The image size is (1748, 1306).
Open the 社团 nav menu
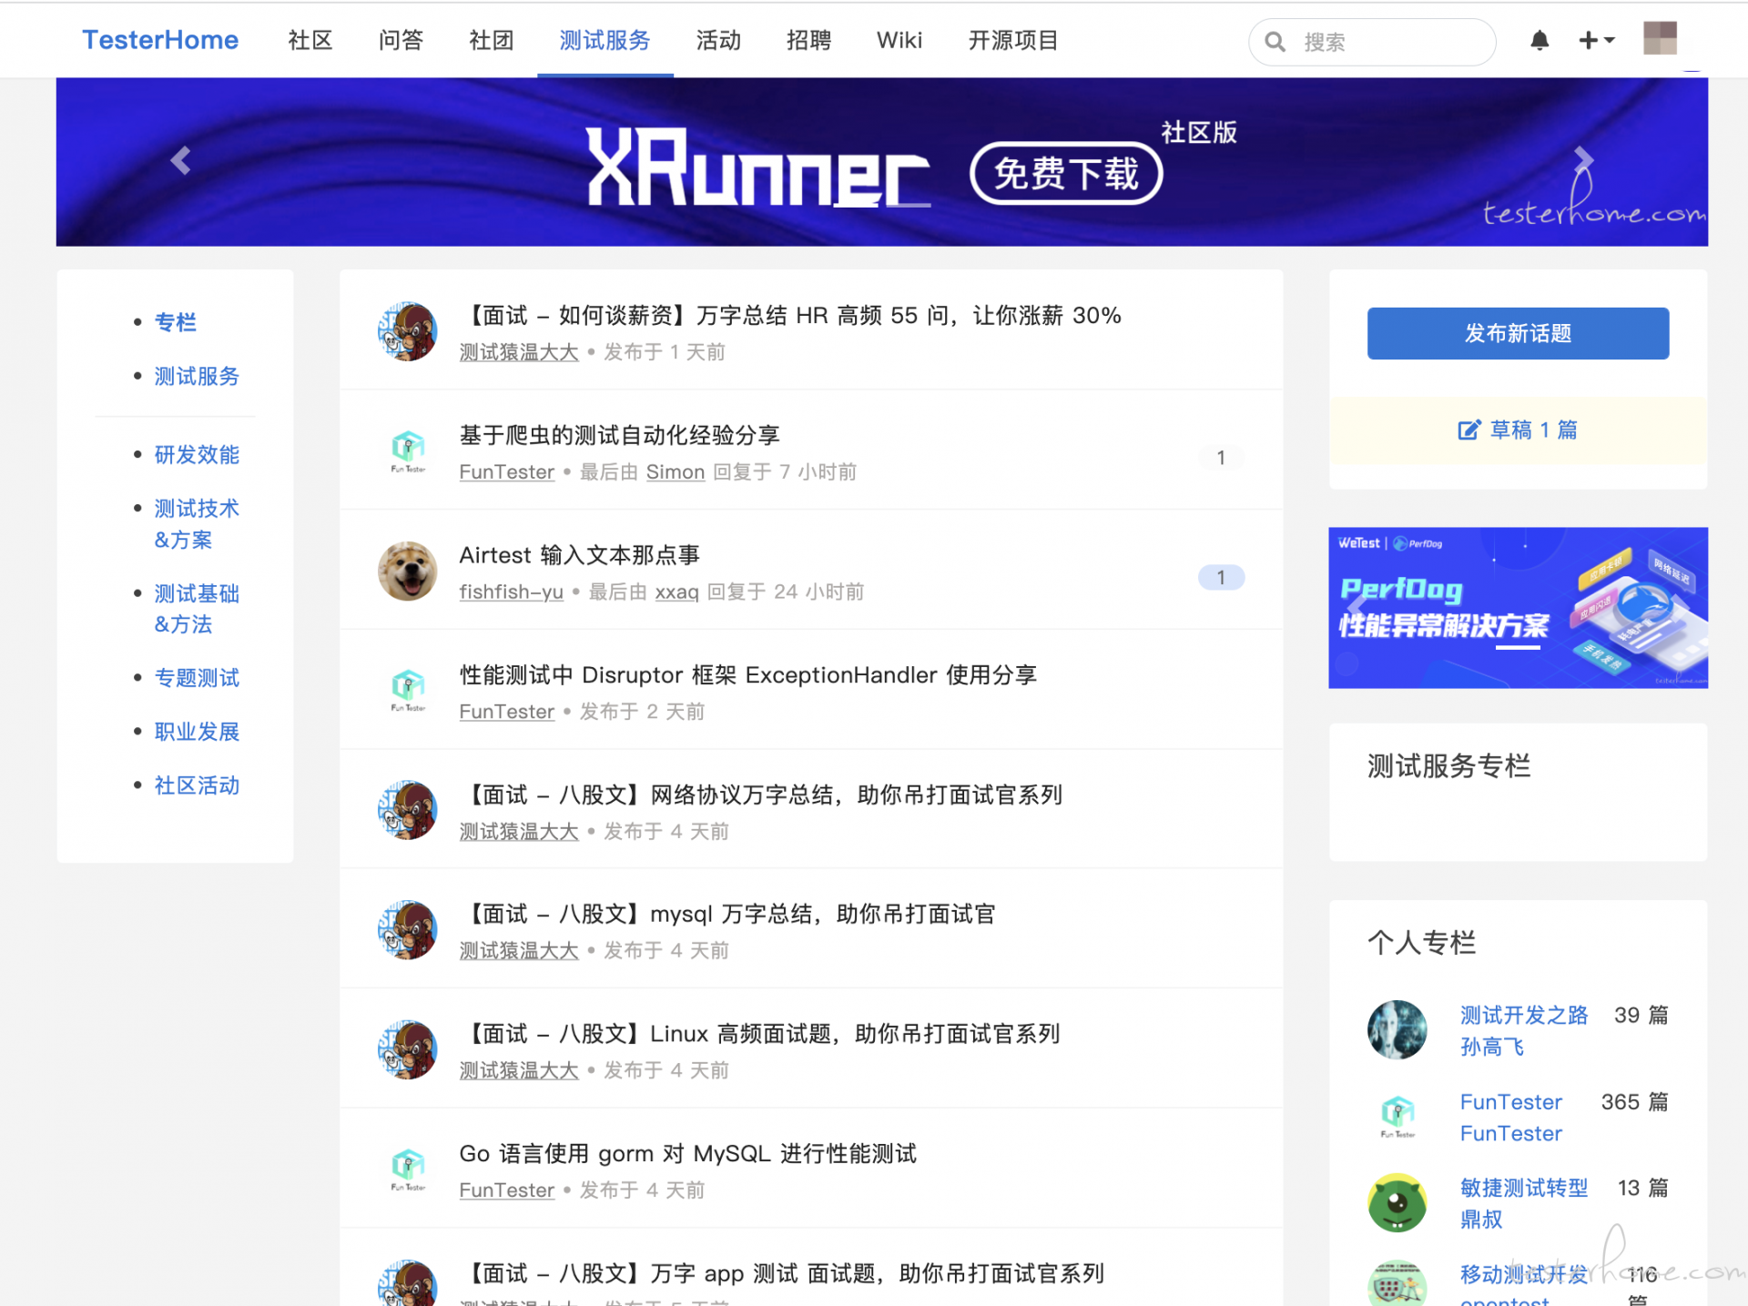click(492, 41)
